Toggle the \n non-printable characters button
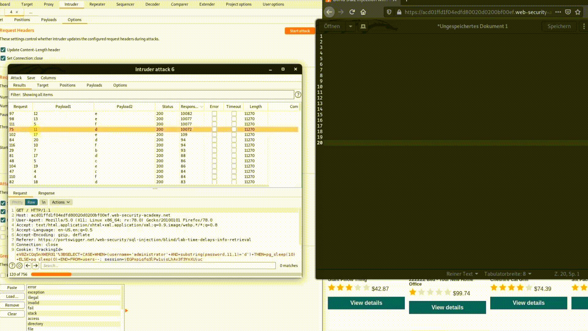588x331 pixels. point(43,202)
